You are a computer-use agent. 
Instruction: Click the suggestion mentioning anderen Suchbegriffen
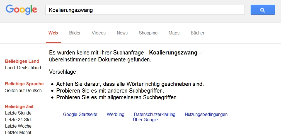[x=110, y=91]
